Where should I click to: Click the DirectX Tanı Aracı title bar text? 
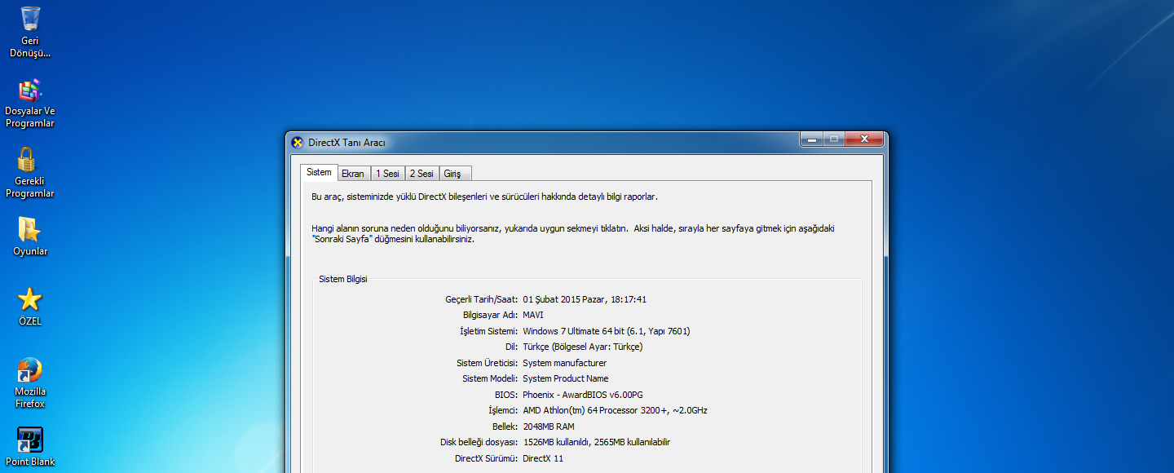pos(346,143)
